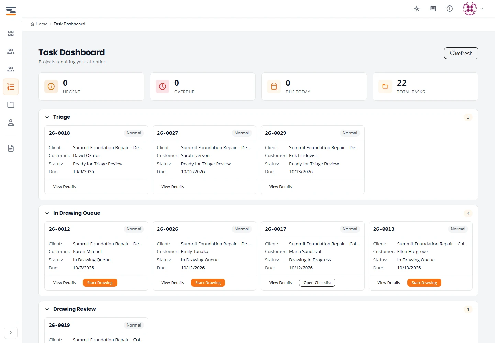Open the second people group sidebar icon
The height and width of the screenshot is (343, 495).
pos(11,69)
